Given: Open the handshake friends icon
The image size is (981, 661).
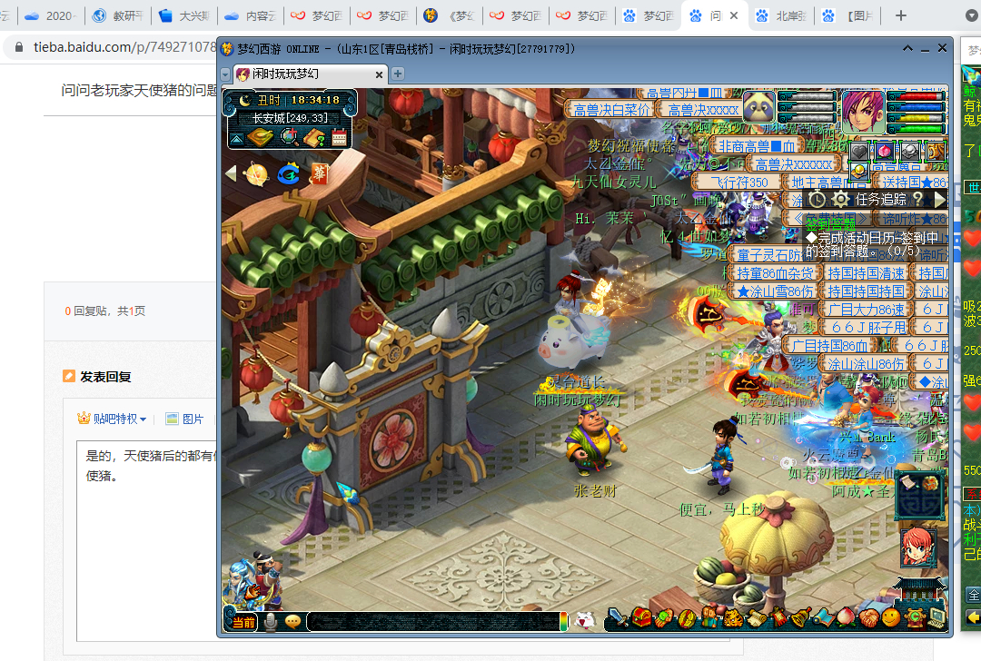Looking at the screenshot, I should (869, 617).
